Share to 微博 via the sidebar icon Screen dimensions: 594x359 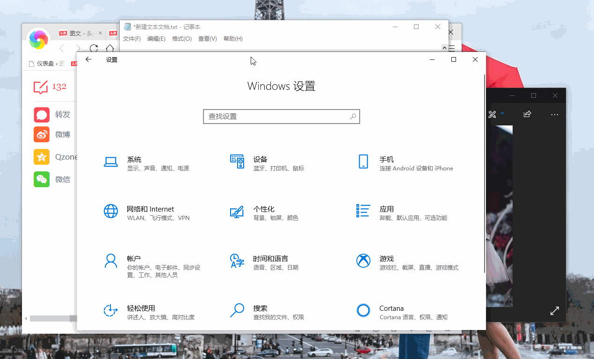(42, 134)
